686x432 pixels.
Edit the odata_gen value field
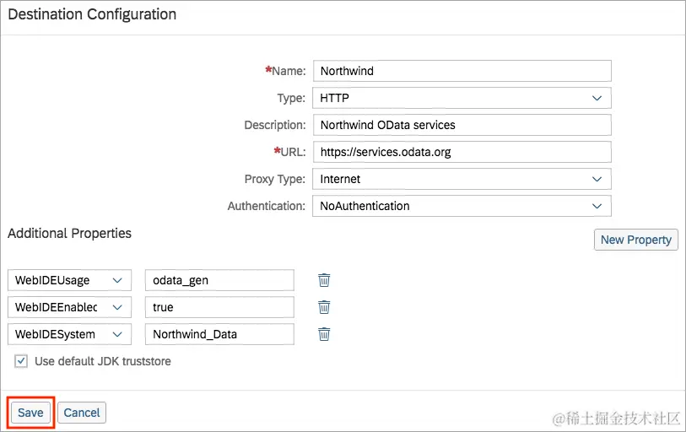219,280
